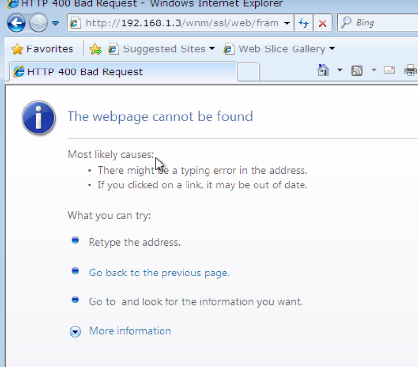Click the Refresh page icon
The height and width of the screenshot is (367, 418).
click(303, 23)
